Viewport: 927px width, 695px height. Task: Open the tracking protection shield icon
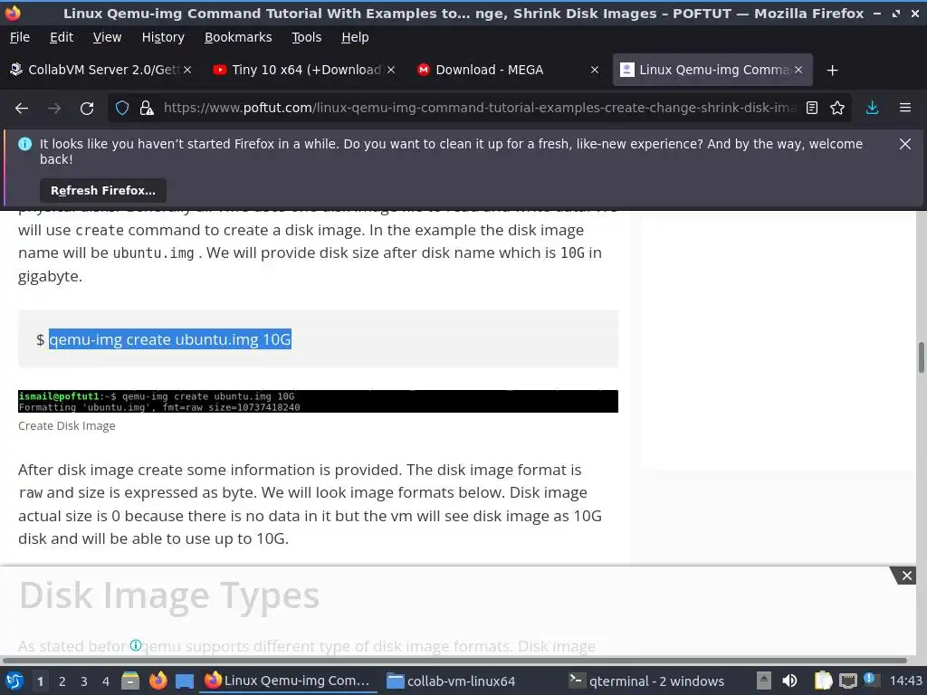point(122,109)
